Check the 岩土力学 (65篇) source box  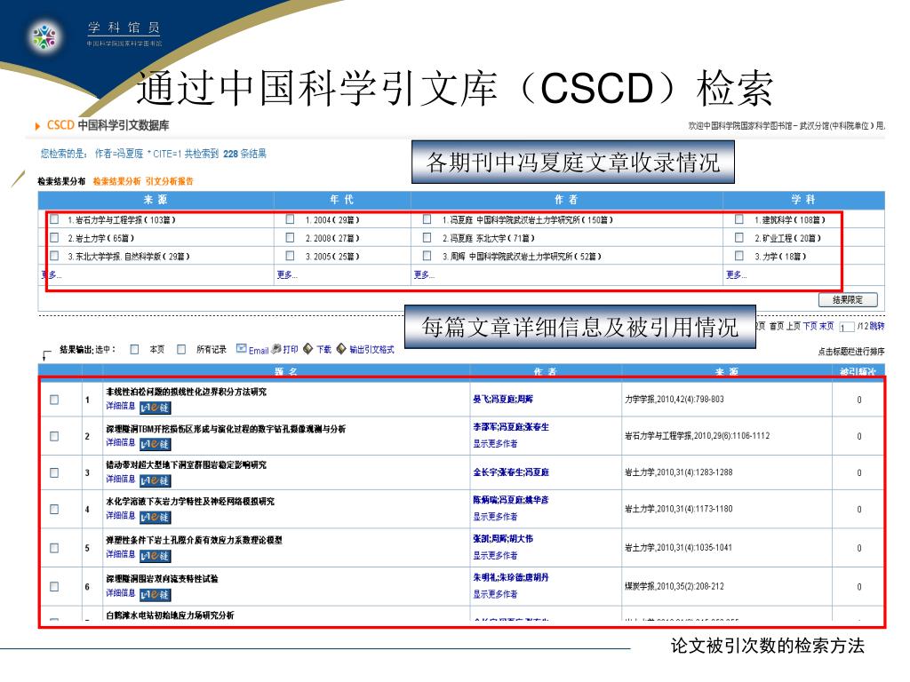point(54,237)
